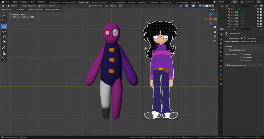Disable render camera icon for Куб.002

coord(261,15)
